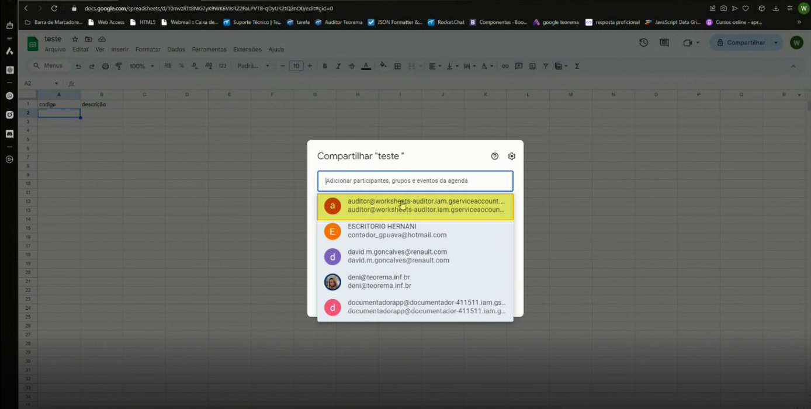The image size is (811, 409).
Task: Star the teste spreadsheet
Action: click(75, 39)
